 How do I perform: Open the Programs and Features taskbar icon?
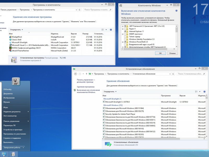click(13, 154)
